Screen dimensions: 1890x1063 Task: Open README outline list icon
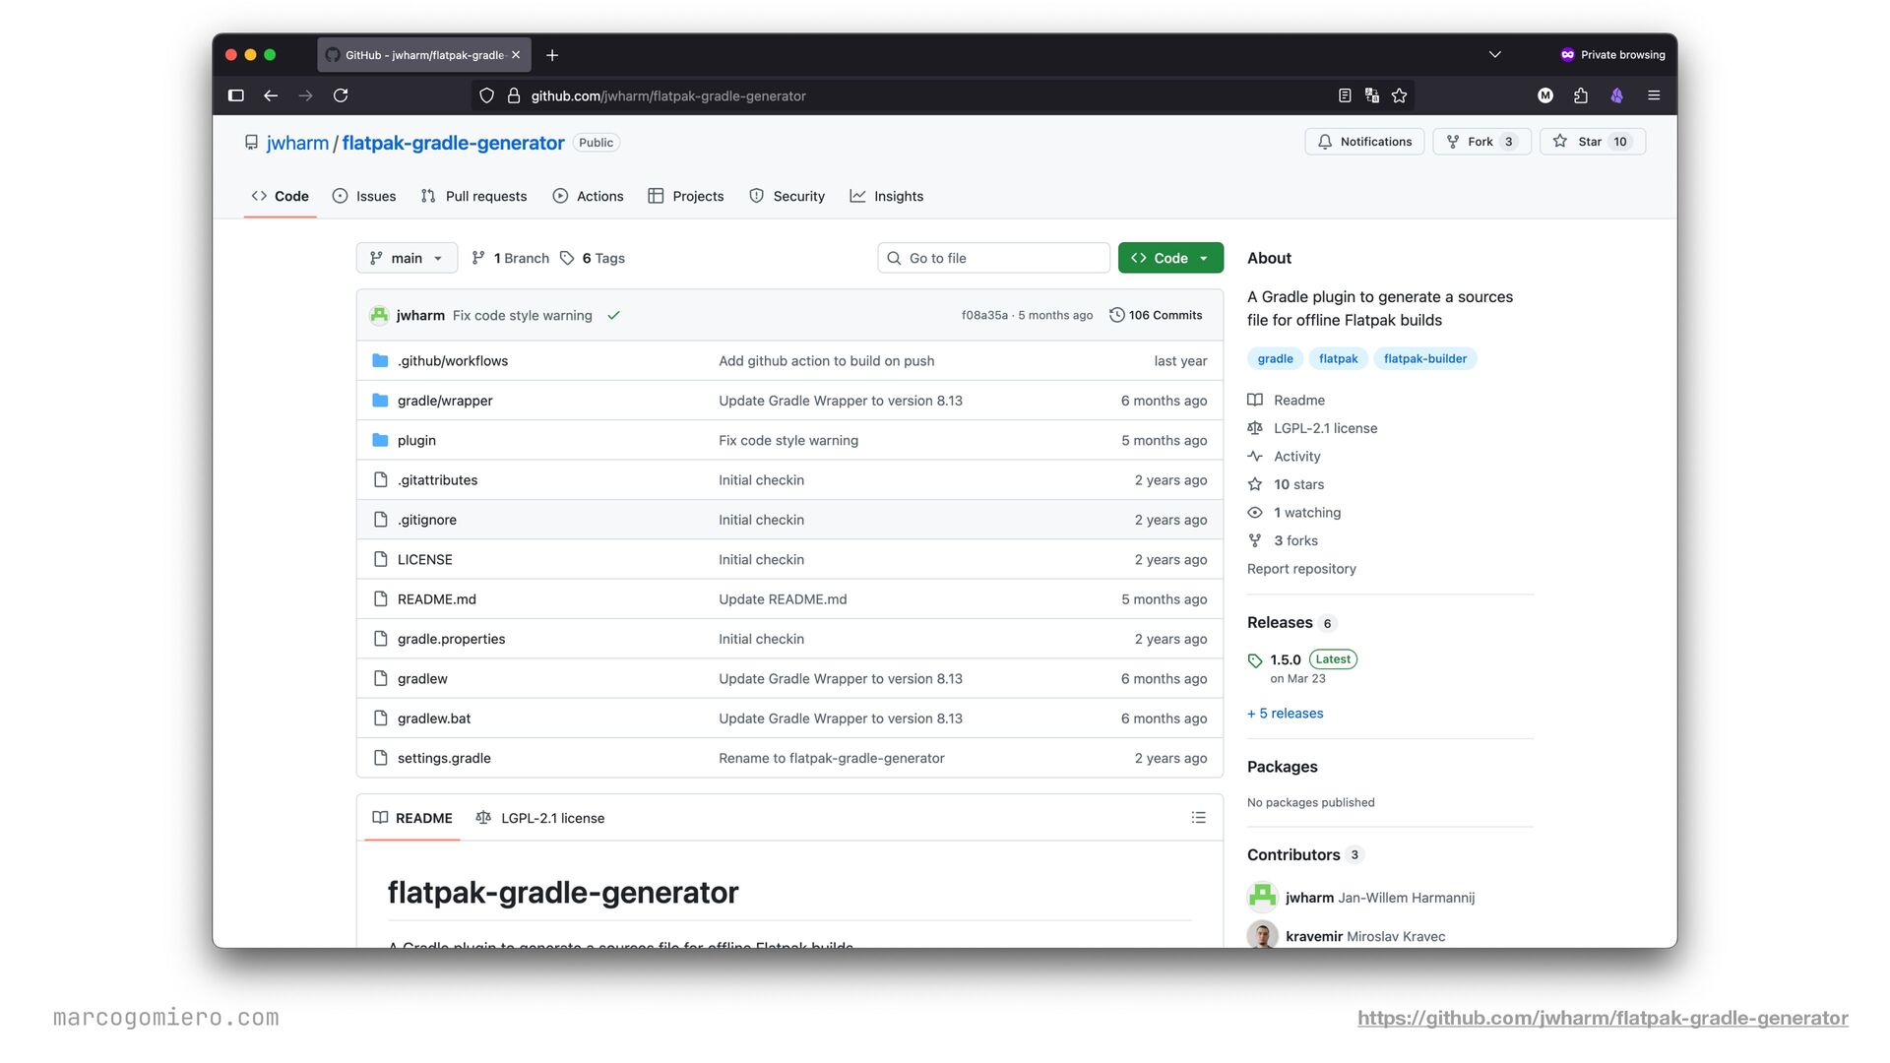(1198, 818)
